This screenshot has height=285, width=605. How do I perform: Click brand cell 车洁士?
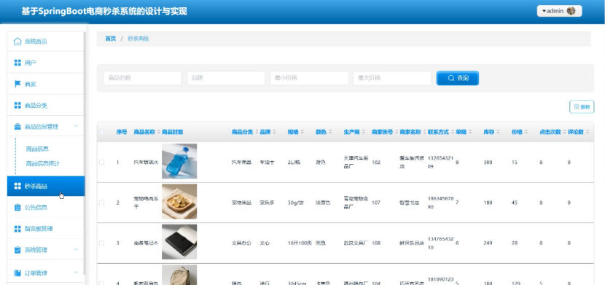coord(267,163)
